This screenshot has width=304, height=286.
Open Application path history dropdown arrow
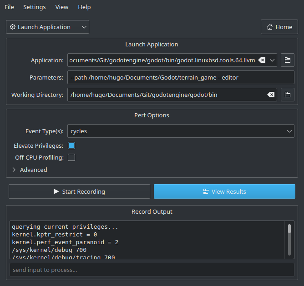[272, 60]
